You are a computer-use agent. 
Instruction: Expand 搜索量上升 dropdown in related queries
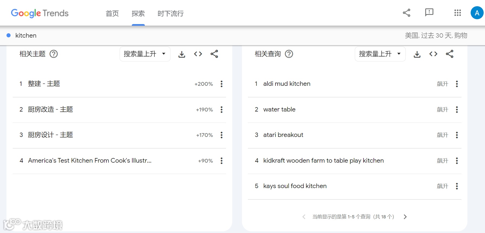[x=380, y=54]
